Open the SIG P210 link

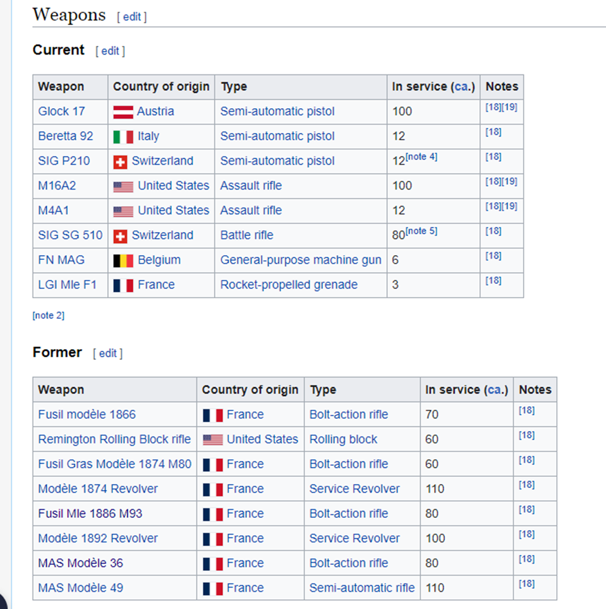coord(64,161)
